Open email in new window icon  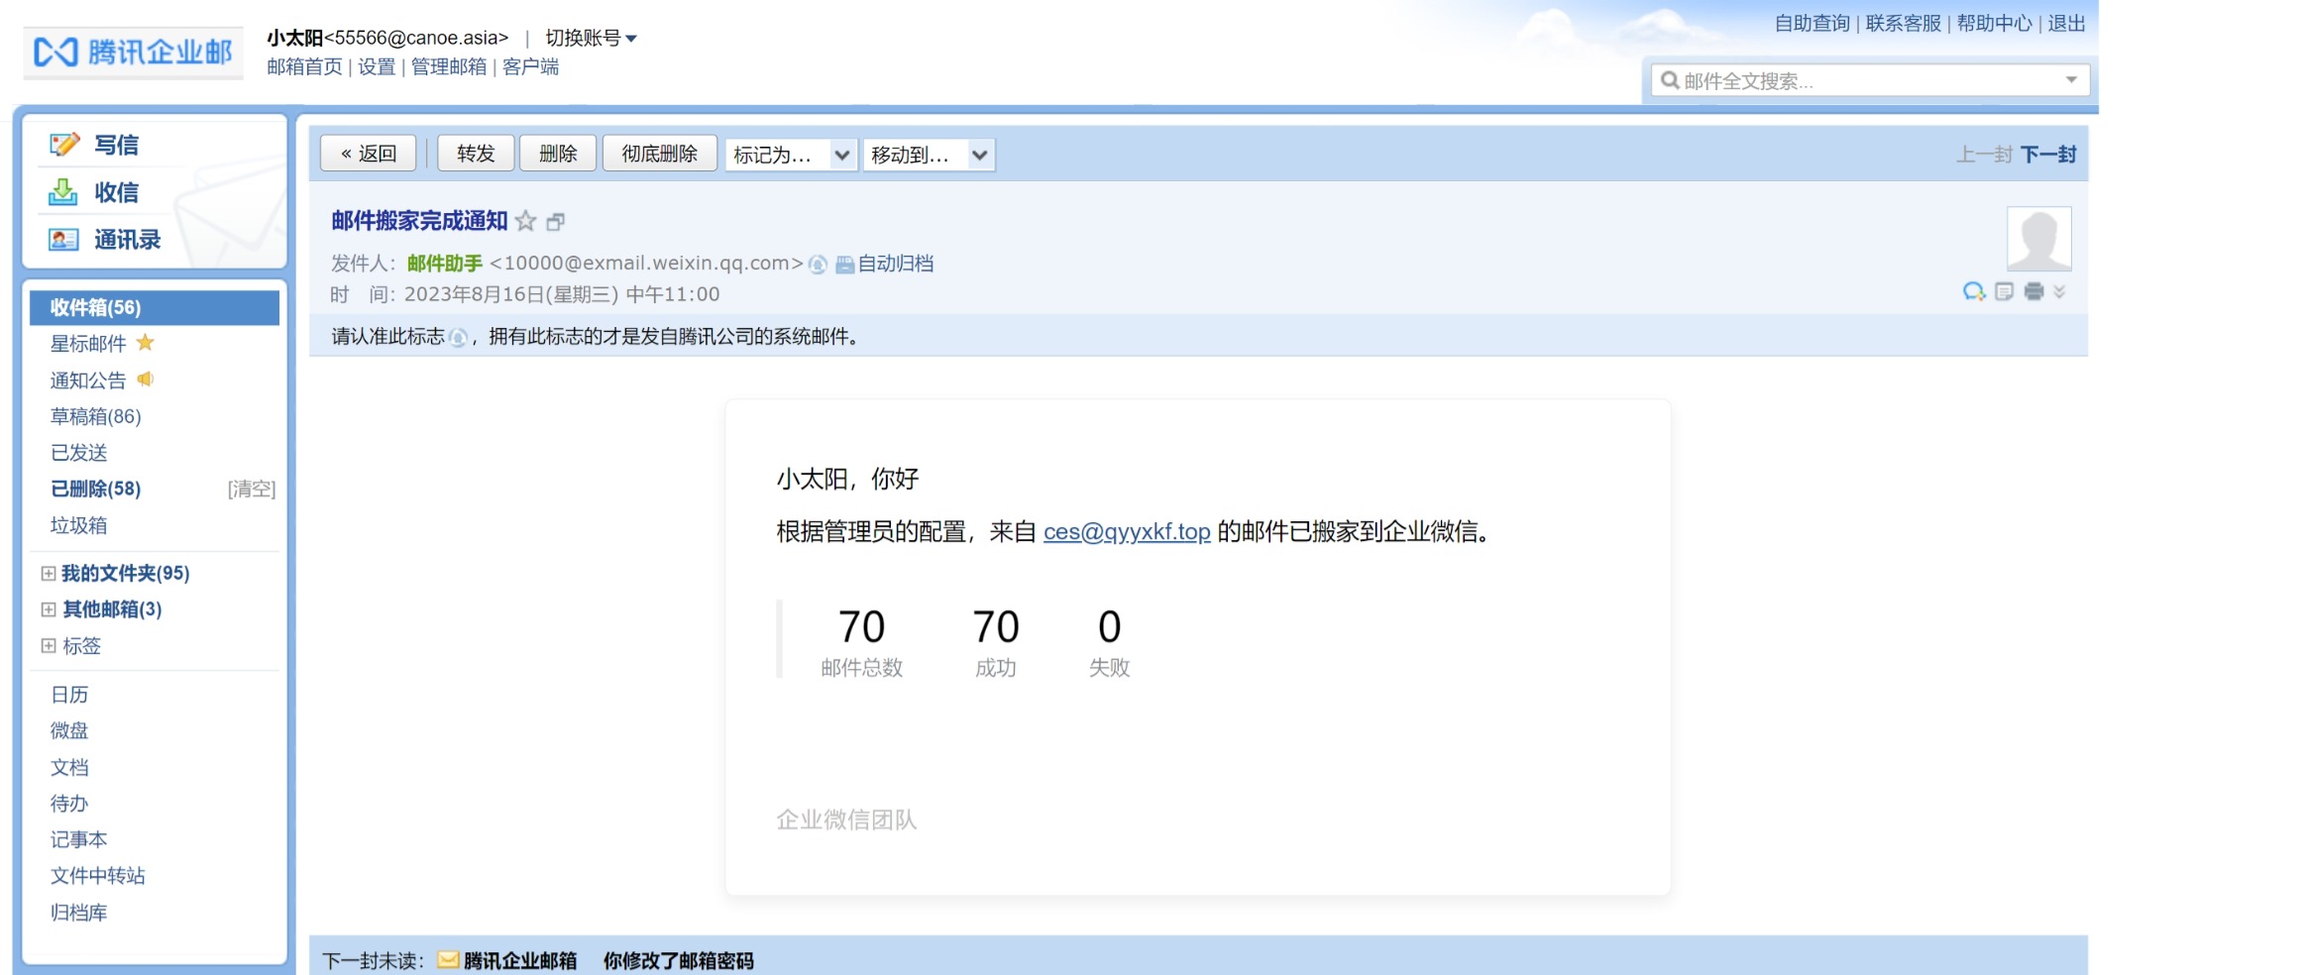point(556,222)
